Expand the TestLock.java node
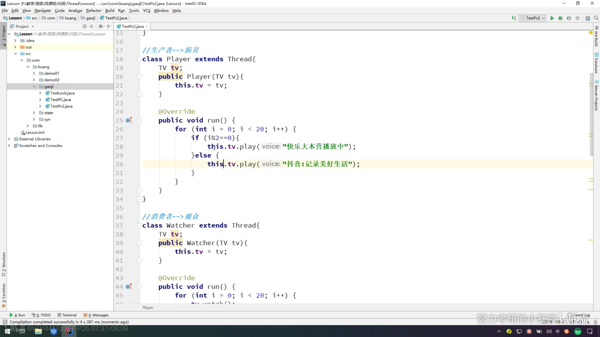Image resolution: width=600 pixels, height=337 pixels. 40,93
